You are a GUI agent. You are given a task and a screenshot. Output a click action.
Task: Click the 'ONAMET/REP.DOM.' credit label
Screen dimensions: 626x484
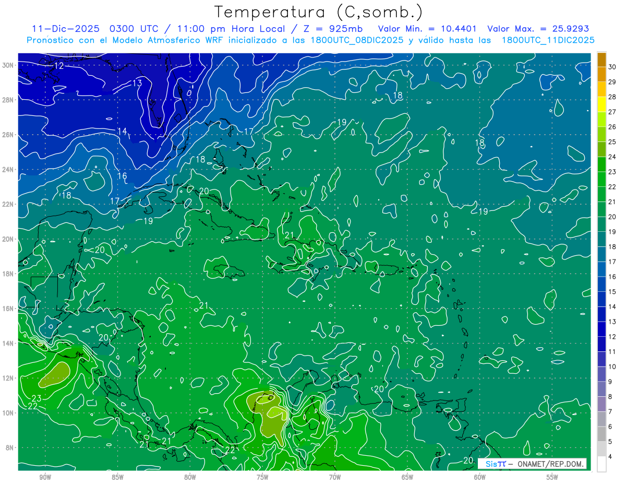[550, 464]
